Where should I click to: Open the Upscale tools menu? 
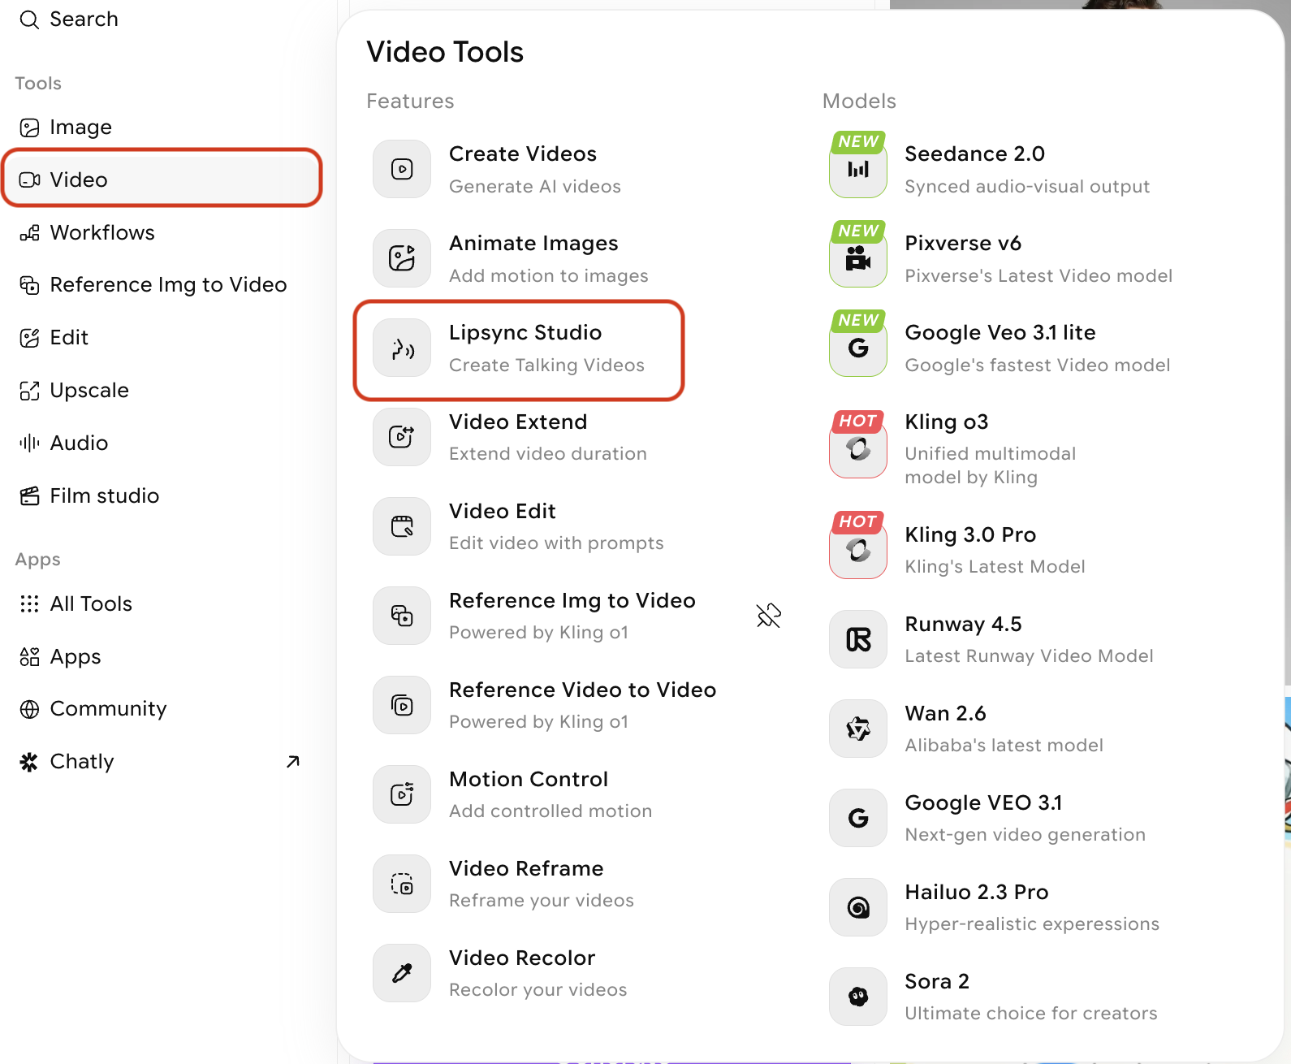162,391
